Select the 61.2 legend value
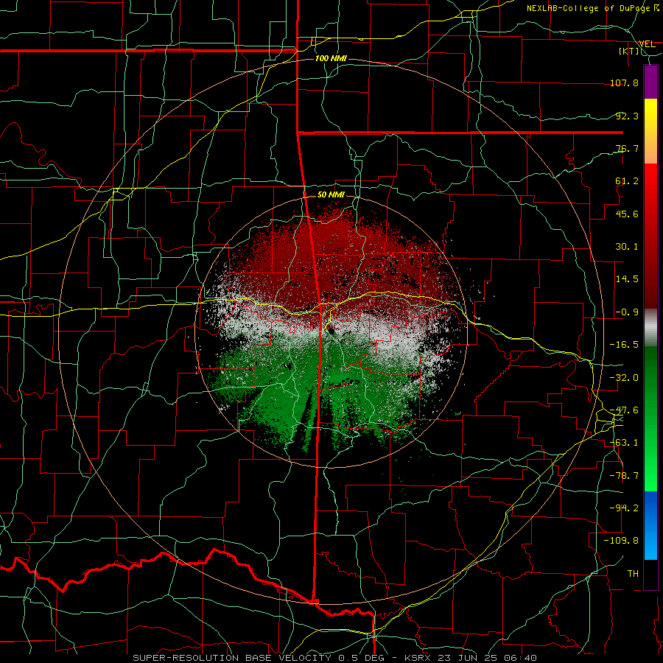 point(627,181)
